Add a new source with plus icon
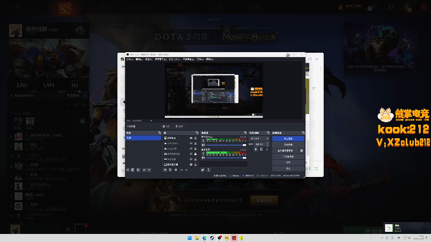The height and width of the screenshot is (242, 431). click(165, 170)
